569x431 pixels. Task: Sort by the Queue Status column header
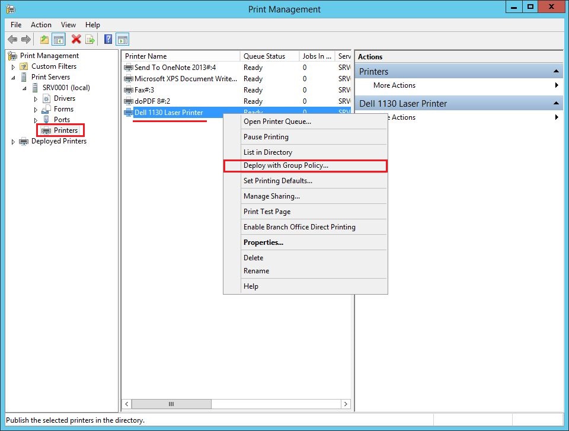tap(264, 56)
